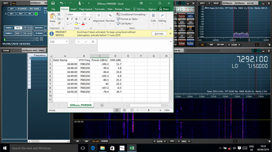The image size is (272, 152).
Task: Select SP+WF mode in main spectrum
Action: pos(96,141)
